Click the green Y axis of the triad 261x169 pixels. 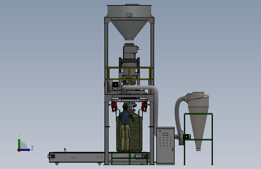point(19,144)
